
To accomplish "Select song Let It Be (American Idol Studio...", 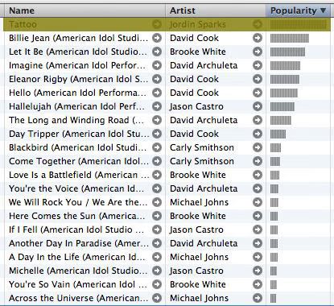I will point(78,52).
